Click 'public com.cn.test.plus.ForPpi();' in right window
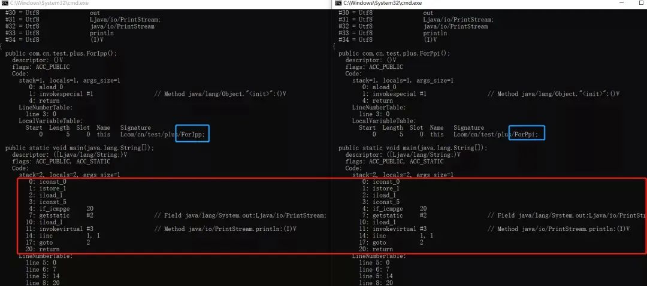Image resolution: width=647 pixels, height=286 pixels. [x=394, y=54]
